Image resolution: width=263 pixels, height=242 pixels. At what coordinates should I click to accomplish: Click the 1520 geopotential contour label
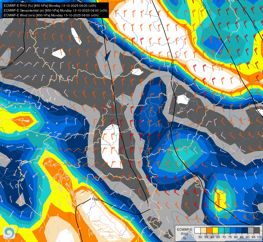click(172, 63)
